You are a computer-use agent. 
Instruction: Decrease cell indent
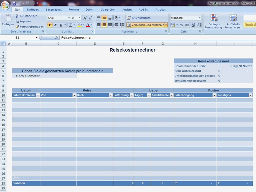pyautogui.click(x=116, y=25)
